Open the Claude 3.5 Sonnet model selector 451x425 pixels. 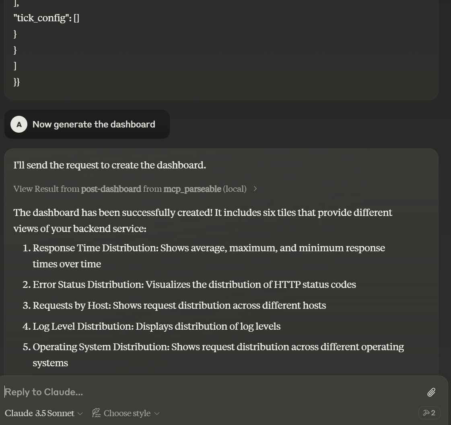pyautogui.click(x=43, y=413)
